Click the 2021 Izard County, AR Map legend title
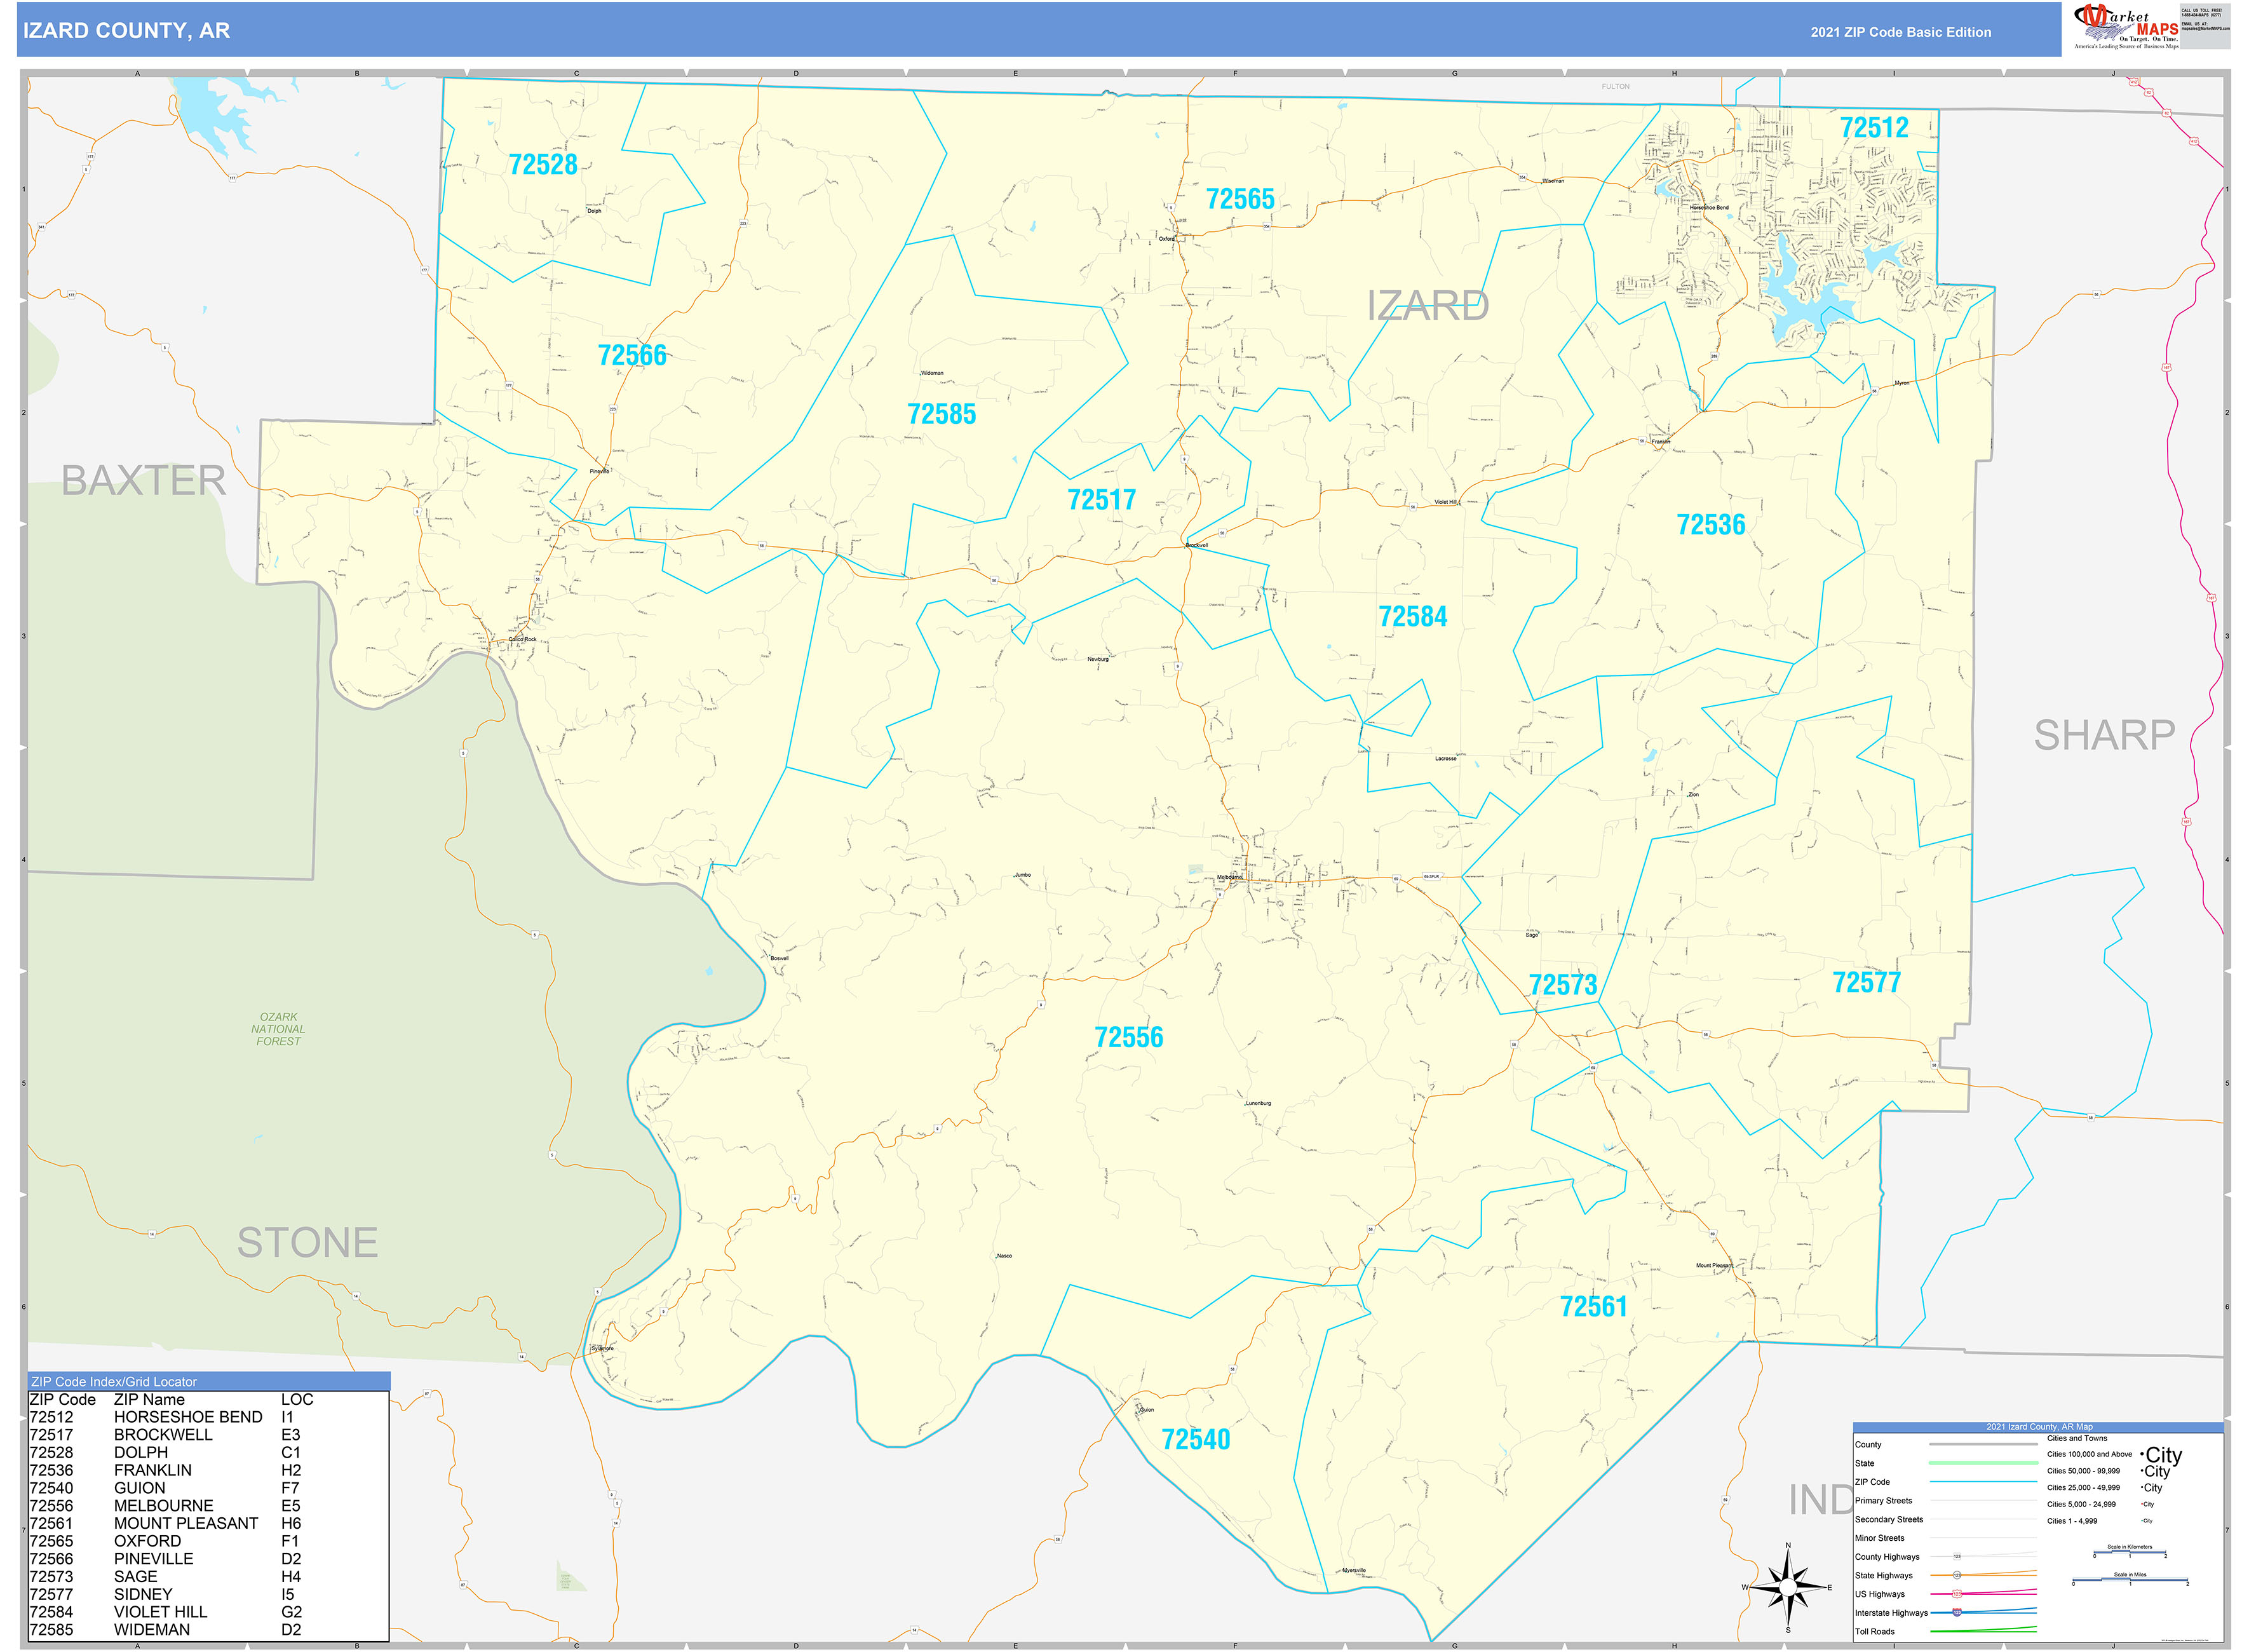The height and width of the screenshot is (1652, 2249). tap(2038, 1427)
